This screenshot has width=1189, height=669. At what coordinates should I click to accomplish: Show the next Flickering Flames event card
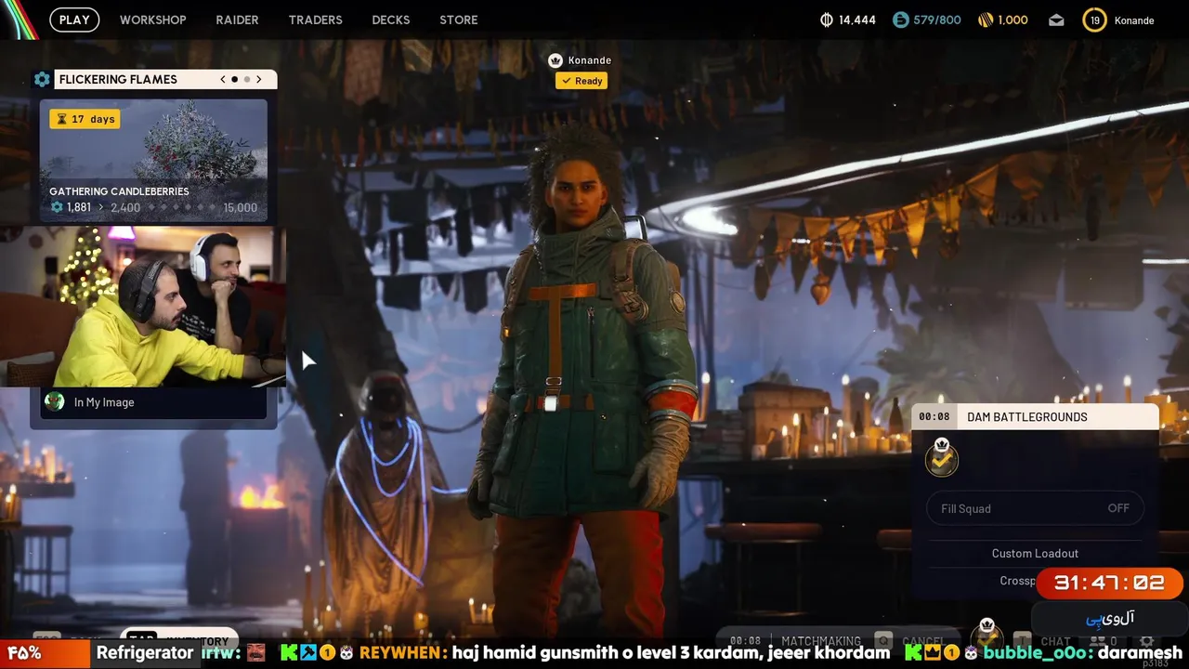[259, 79]
